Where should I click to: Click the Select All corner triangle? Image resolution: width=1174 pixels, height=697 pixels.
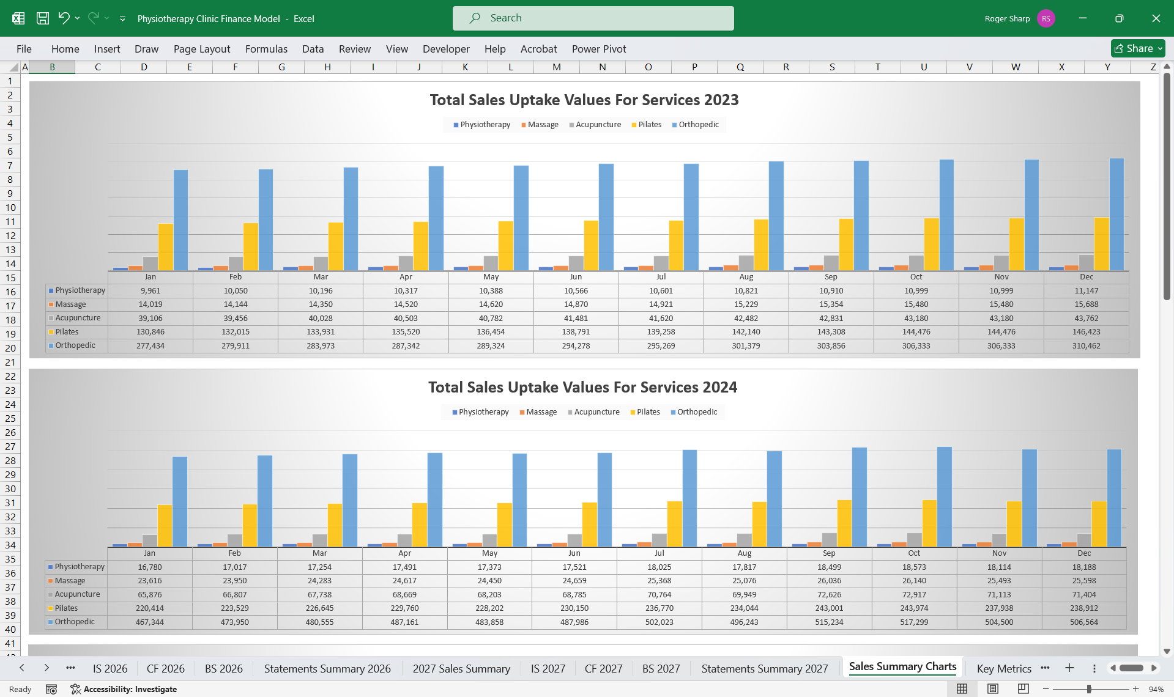(x=13, y=67)
